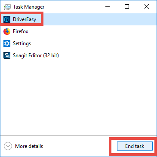Click the Task Manager title text

[x=29, y=7]
